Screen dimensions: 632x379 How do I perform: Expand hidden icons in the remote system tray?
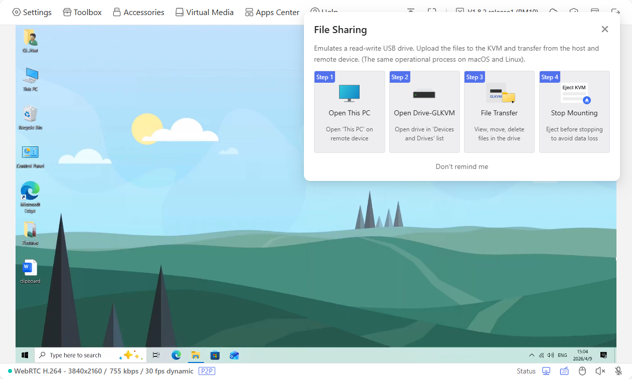click(531, 354)
